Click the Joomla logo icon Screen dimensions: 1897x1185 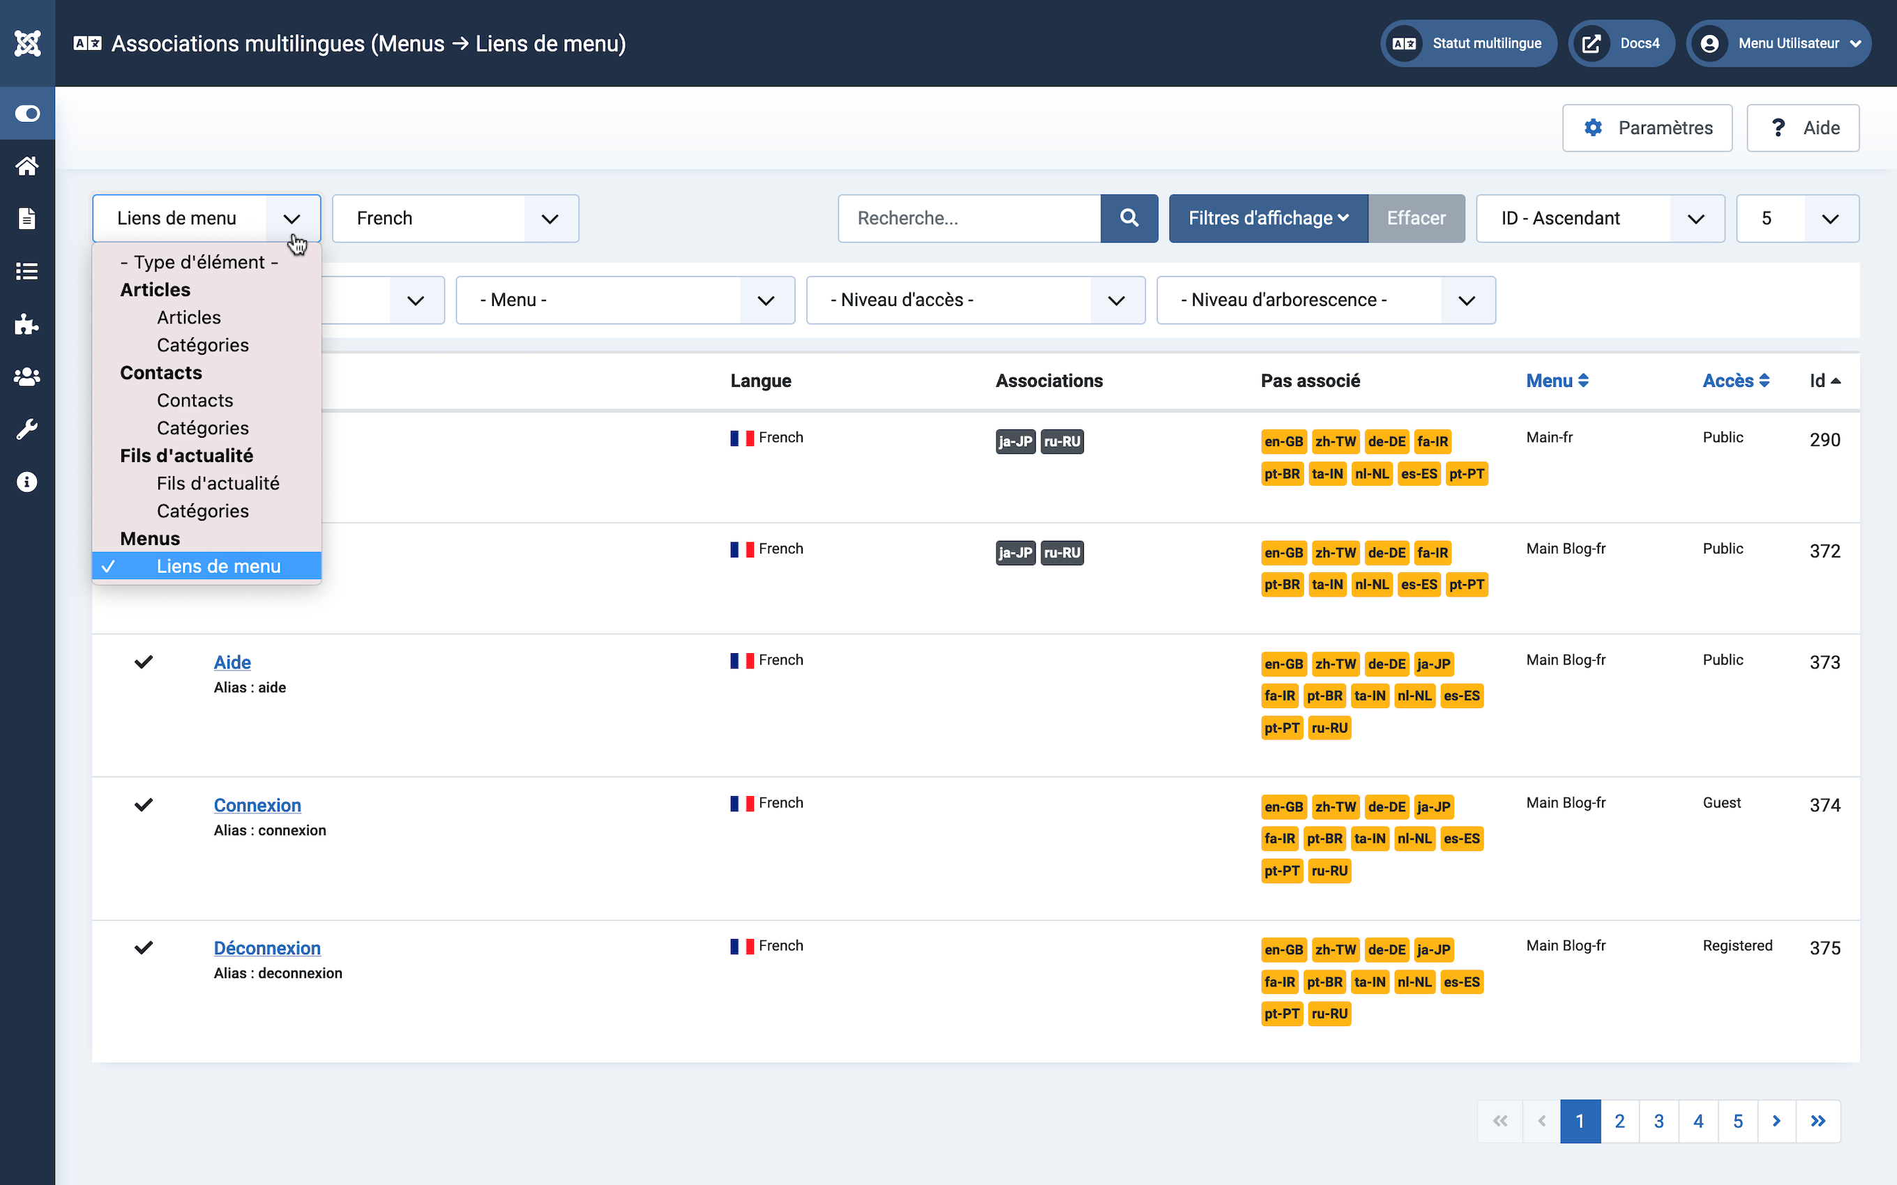27,43
